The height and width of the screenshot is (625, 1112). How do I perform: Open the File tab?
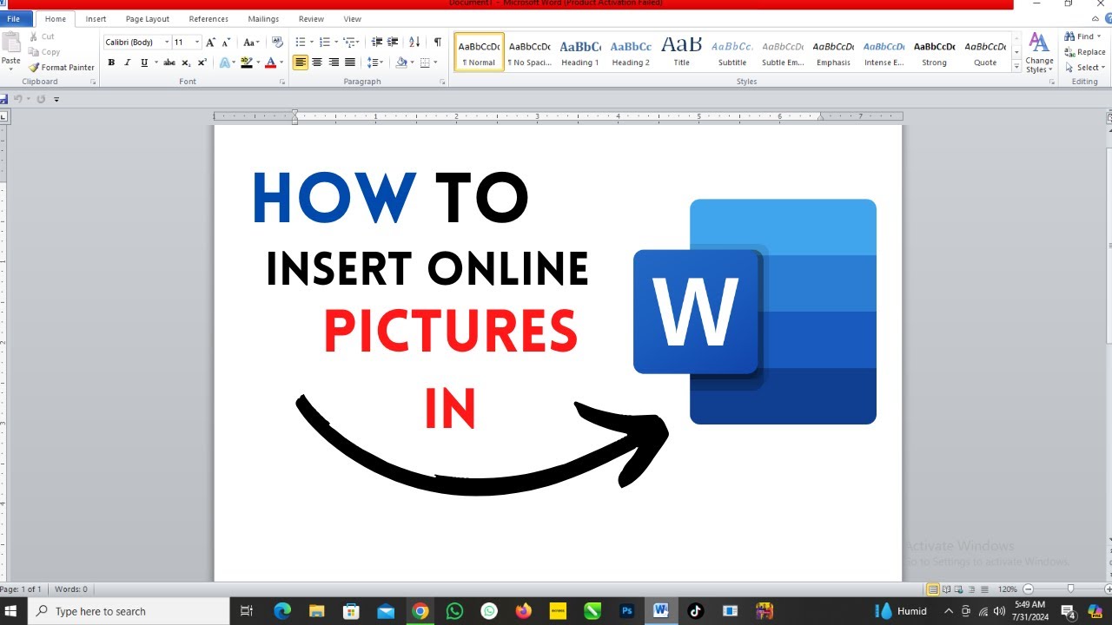pyautogui.click(x=16, y=18)
